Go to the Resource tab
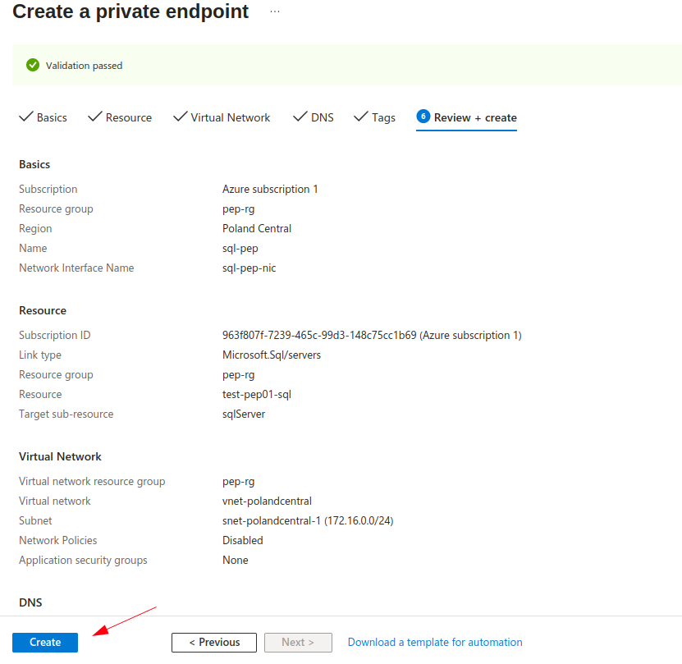This screenshot has height=664, width=682. (129, 117)
